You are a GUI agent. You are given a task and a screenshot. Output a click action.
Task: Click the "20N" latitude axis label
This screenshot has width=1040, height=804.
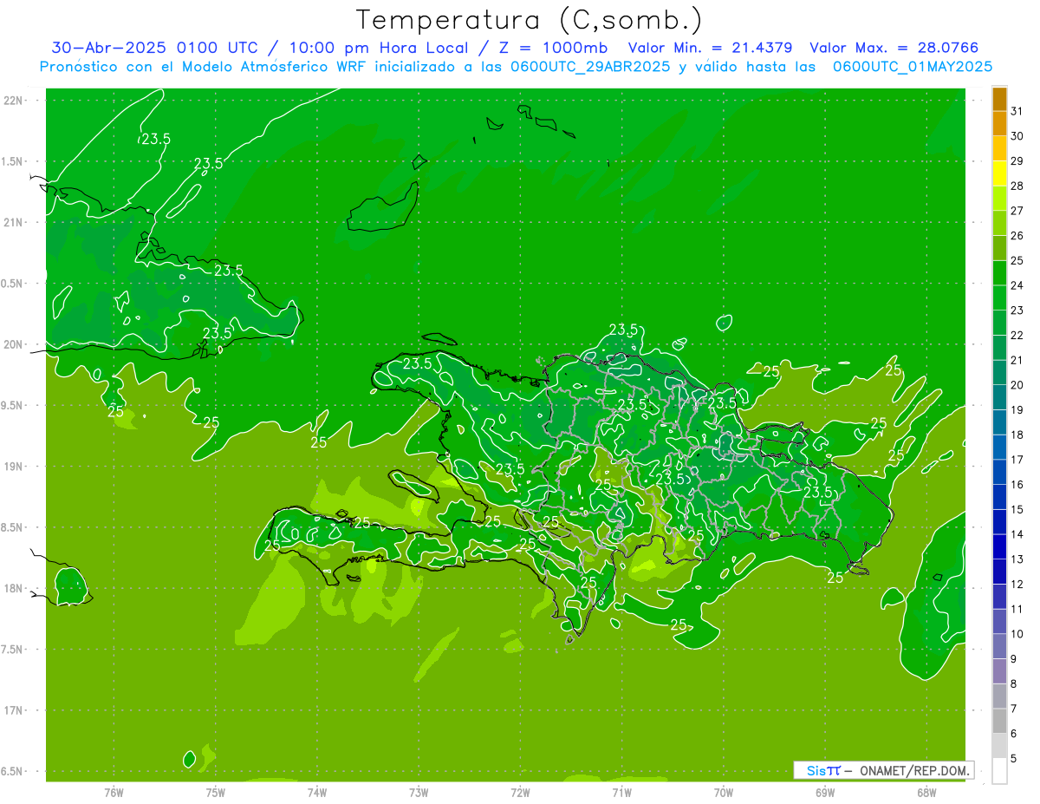12,344
